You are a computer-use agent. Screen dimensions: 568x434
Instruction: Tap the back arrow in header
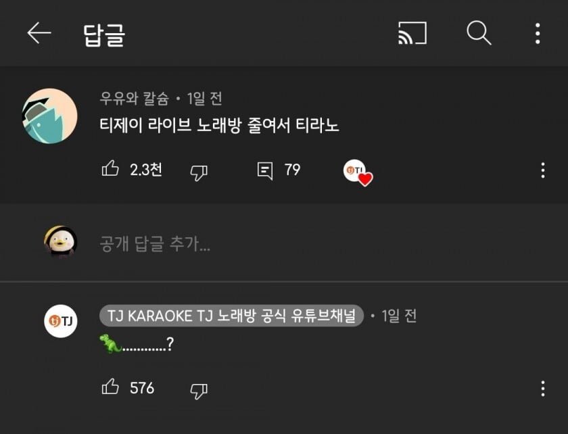[39, 33]
